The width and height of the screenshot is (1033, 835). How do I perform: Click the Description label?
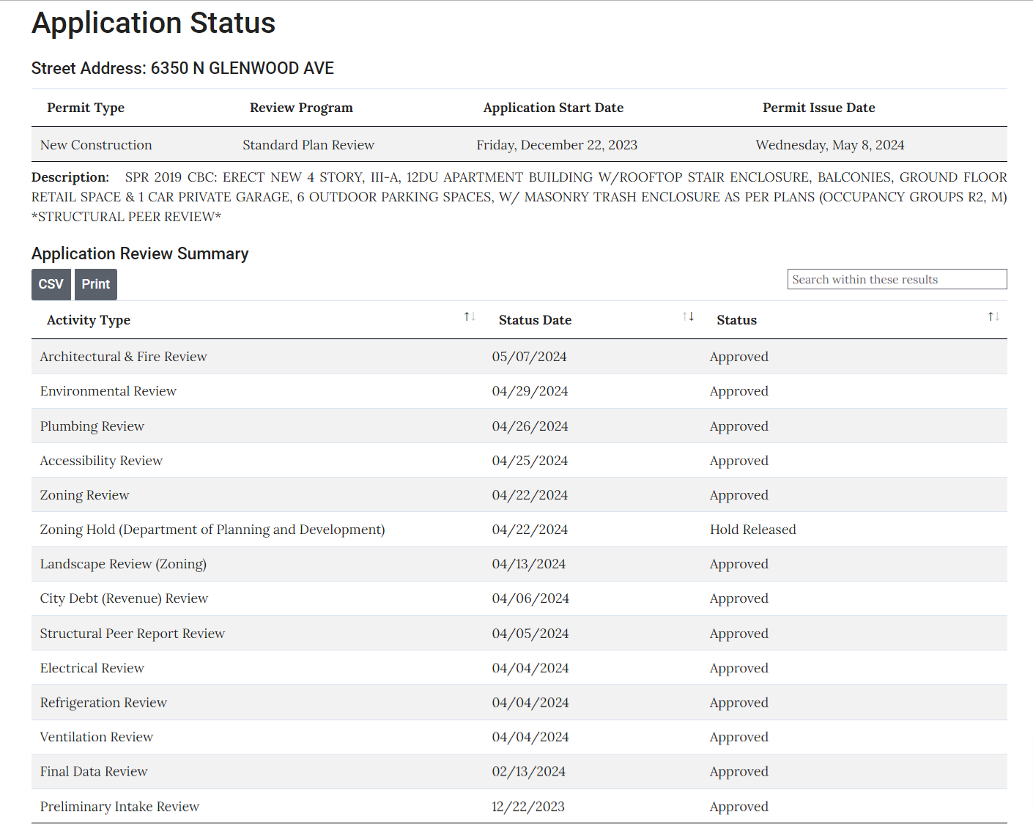(x=70, y=177)
